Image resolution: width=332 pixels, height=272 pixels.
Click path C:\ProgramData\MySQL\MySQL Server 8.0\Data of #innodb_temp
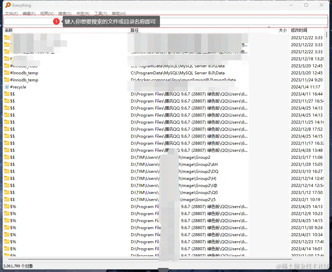pos(177,73)
